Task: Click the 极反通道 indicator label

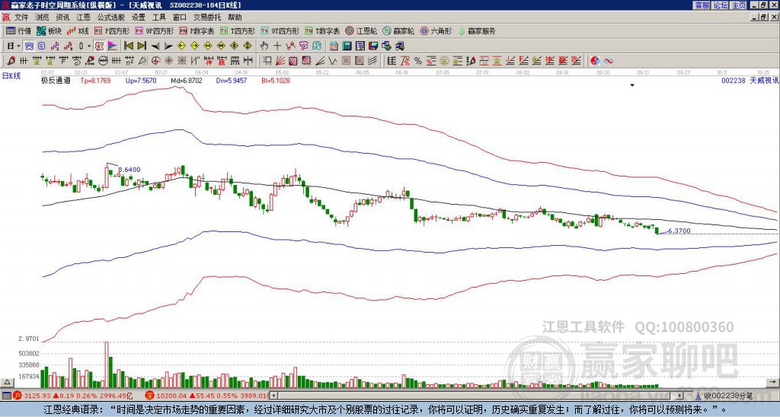Action: pyautogui.click(x=56, y=81)
